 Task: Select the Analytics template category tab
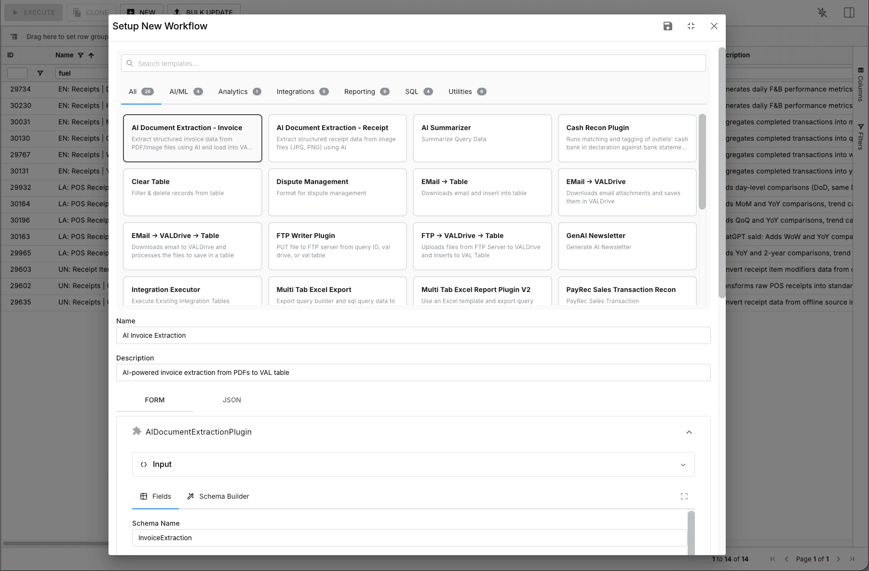coord(240,92)
